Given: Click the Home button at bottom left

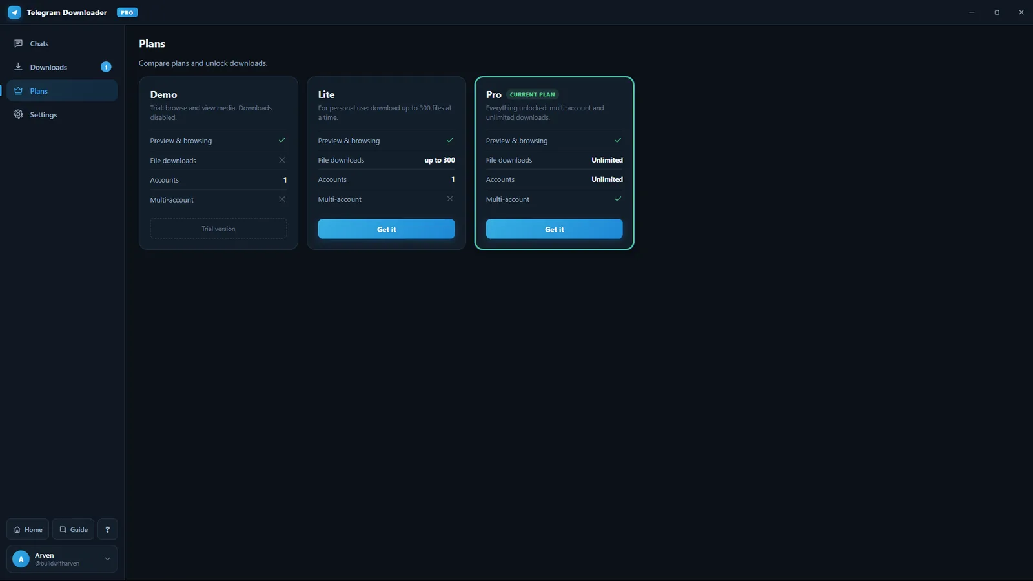Looking at the screenshot, I should click(x=28, y=529).
